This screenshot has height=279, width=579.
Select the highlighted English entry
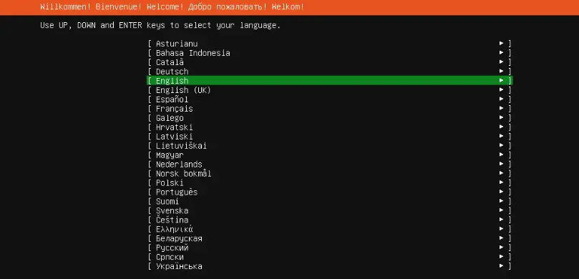[330, 80]
